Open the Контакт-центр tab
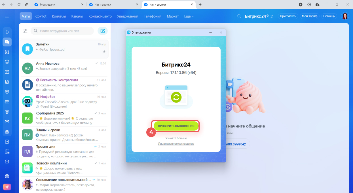 (100, 16)
